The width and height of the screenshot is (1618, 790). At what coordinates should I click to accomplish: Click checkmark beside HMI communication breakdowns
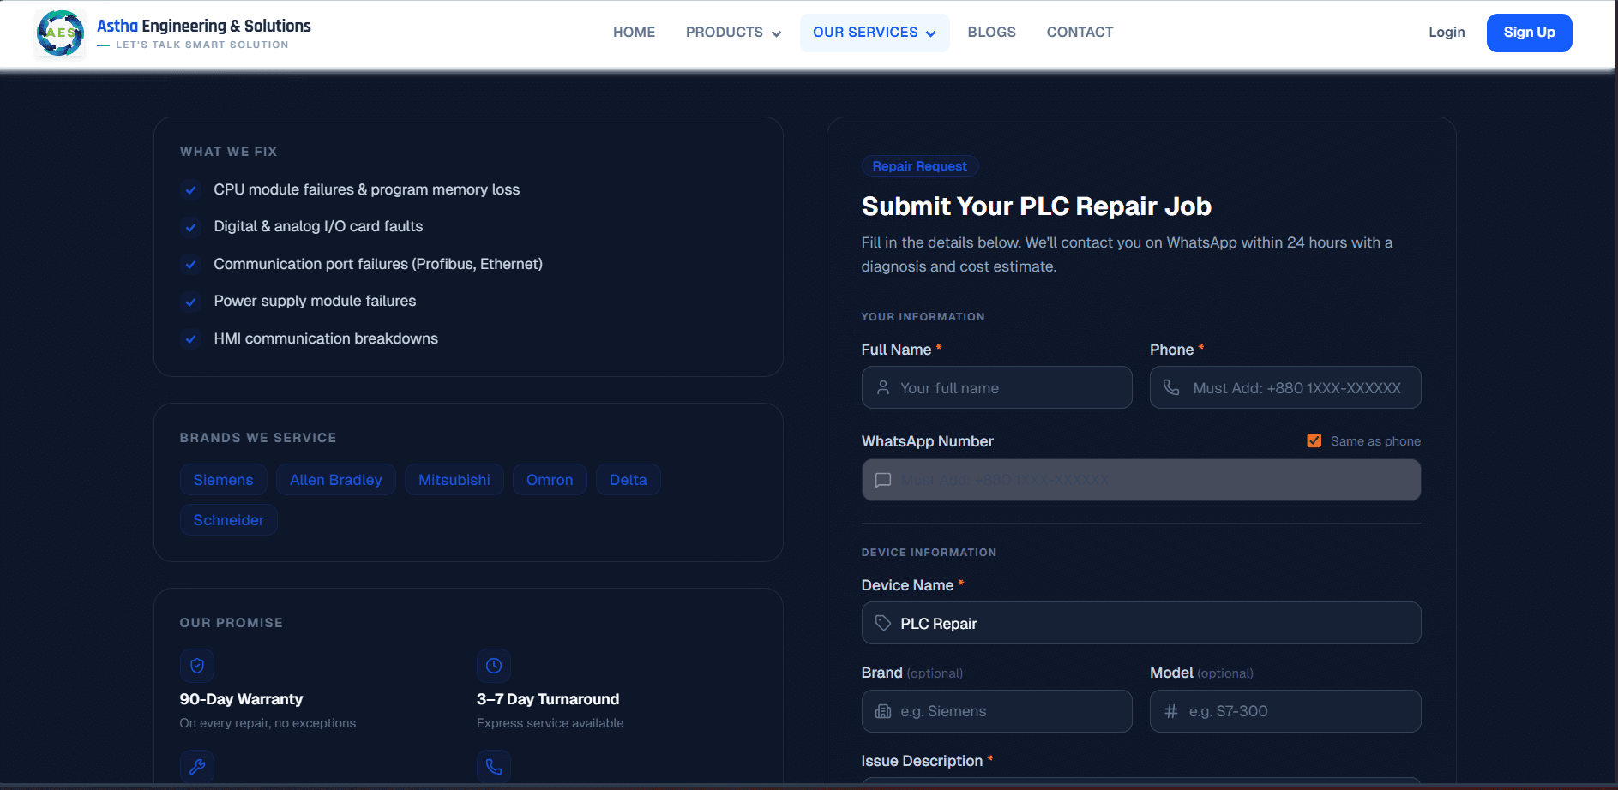point(191,339)
